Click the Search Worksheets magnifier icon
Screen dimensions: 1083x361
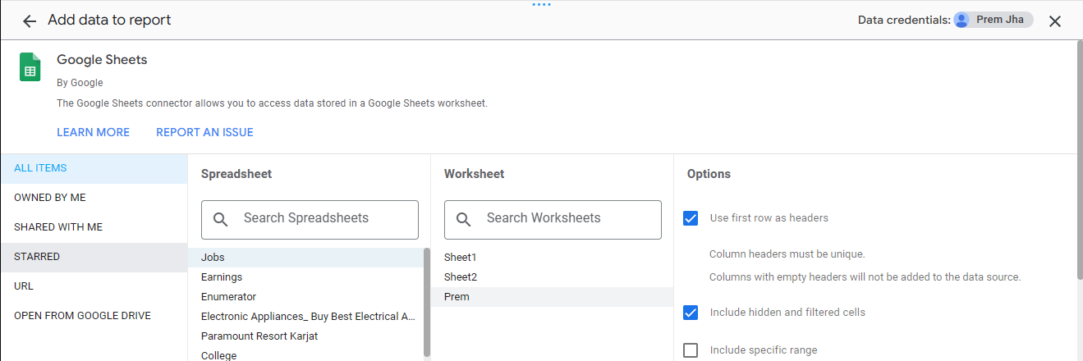point(463,219)
